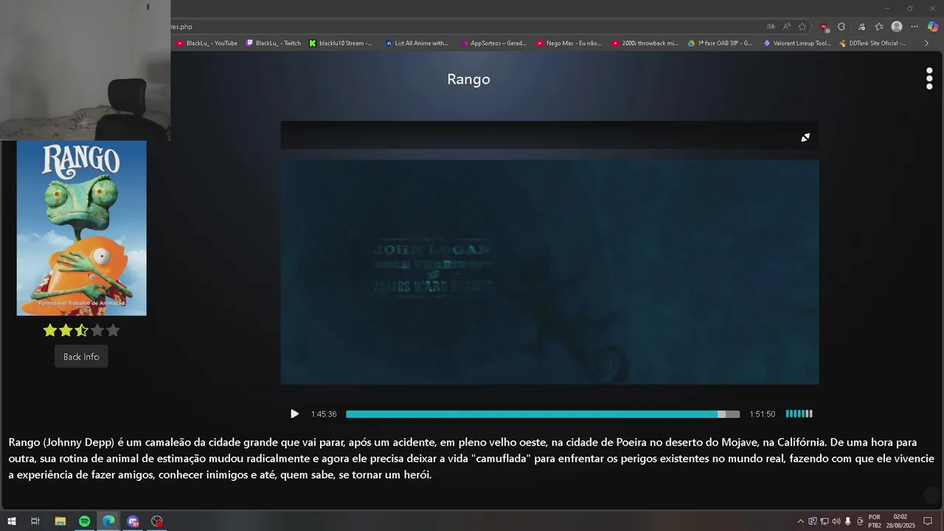Click the third, half-filled rating star
Viewport: 944px width, 531px height.
[x=81, y=330]
